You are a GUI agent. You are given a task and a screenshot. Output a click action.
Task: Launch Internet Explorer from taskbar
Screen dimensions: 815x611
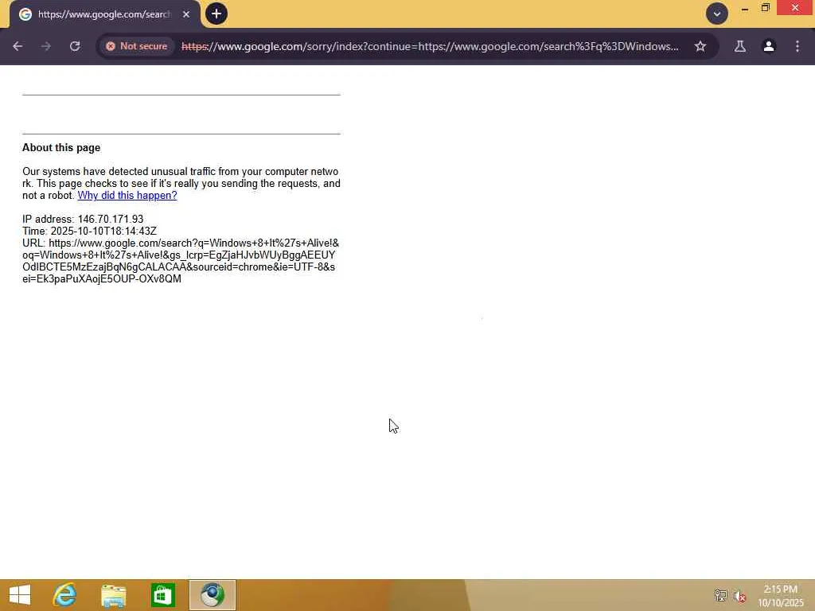65,595
